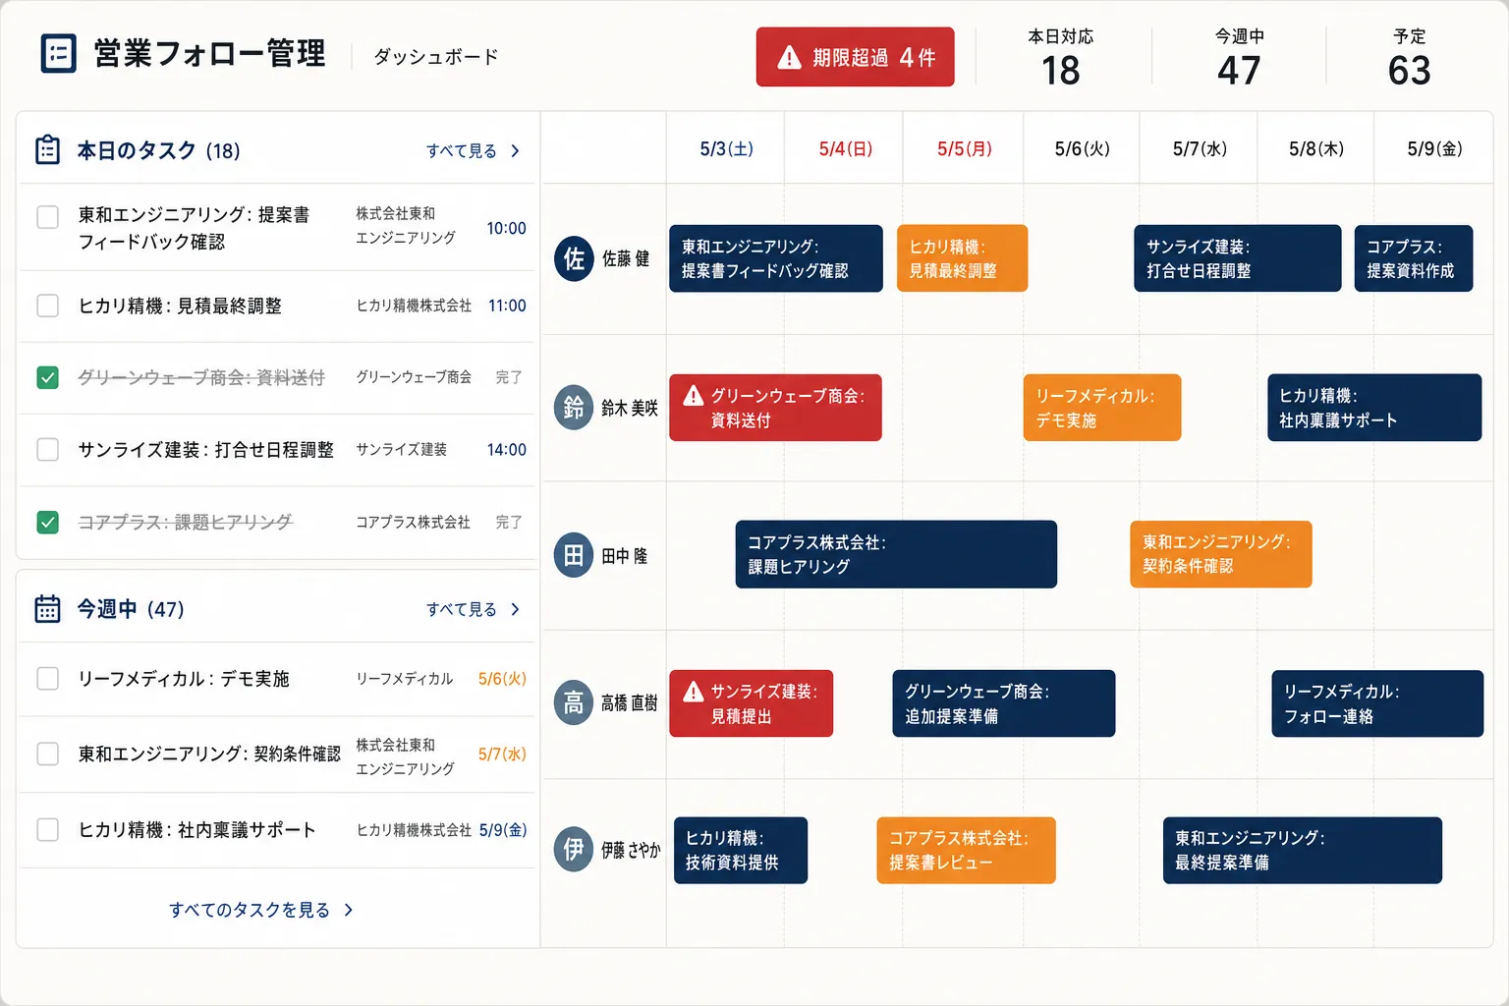This screenshot has width=1509, height=1006.
Task: Click alert icon on グリーンウェーブ商会 資料送付 card
Action: pyautogui.click(x=694, y=395)
